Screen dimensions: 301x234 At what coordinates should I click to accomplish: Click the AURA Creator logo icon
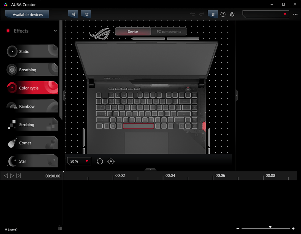pyautogui.click(x=6, y=4)
